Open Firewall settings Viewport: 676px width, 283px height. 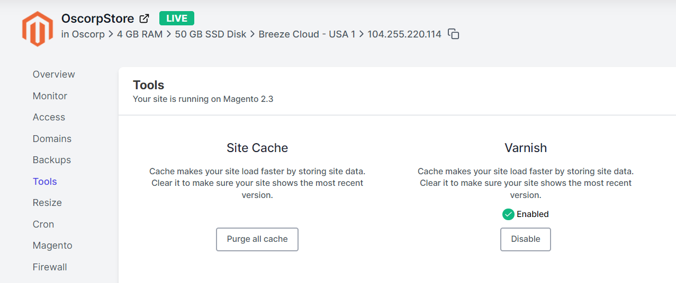(x=50, y=267)
